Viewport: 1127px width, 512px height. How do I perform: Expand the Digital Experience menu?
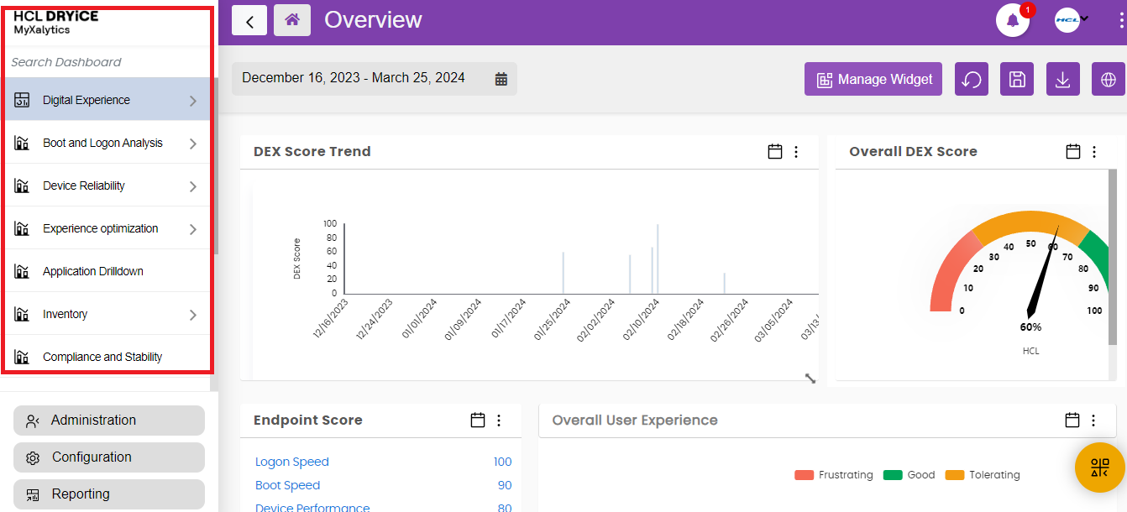pyautogui.click(x=192, y=101)
